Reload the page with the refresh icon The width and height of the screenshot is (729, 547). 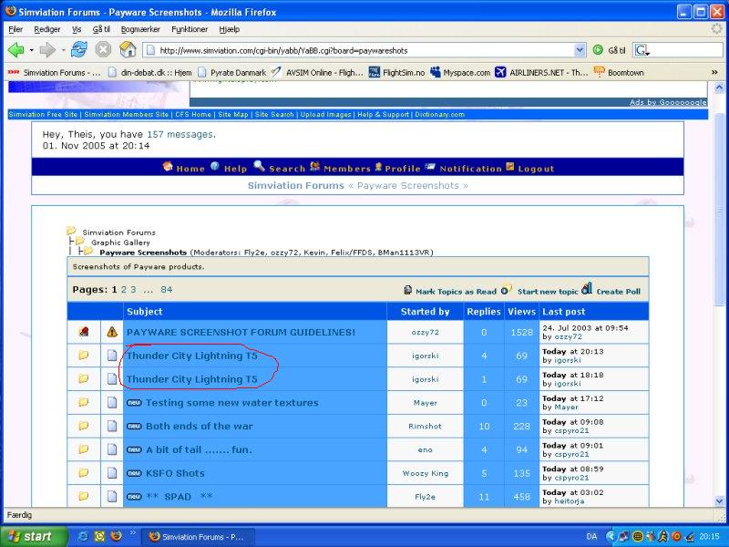point(78,49)
